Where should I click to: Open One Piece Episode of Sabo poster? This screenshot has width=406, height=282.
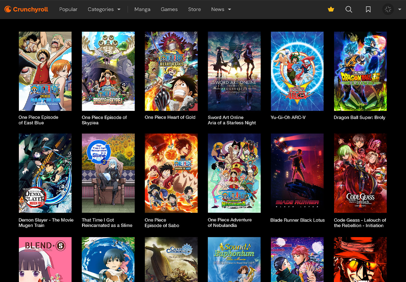171,173
